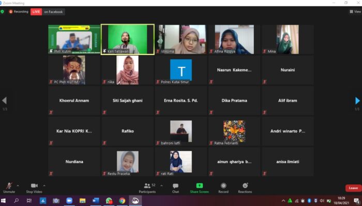Select Kar Nia KOPRI K... tile
Viewport: 362px width, 206px height.
pyautogui.click(x=74, y=131)
